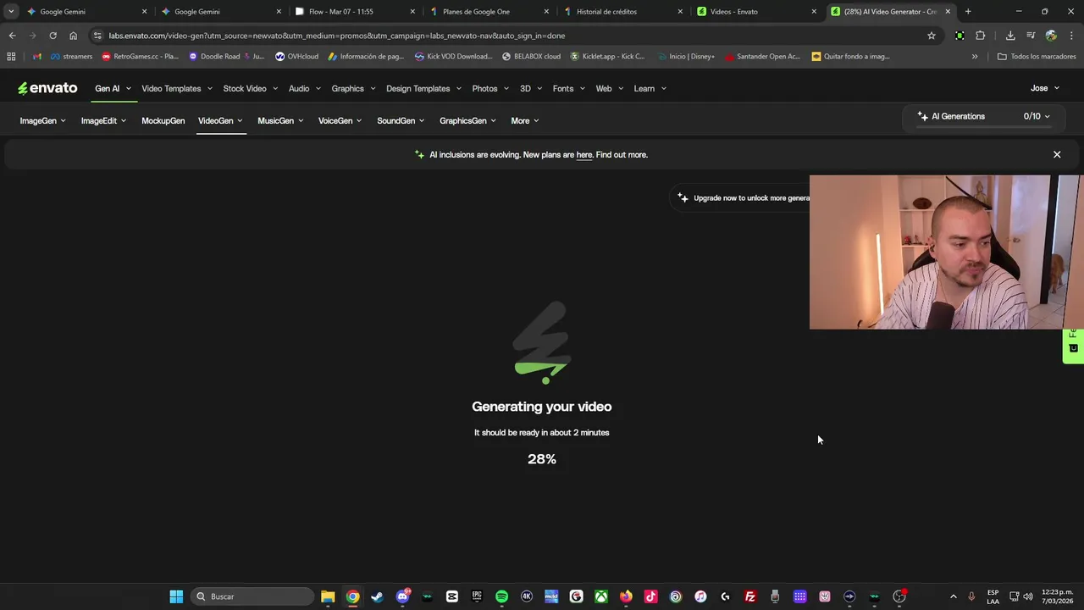Image resolution: width=1084 pixels, height=610 pixels.
Task: Open browser downloads
Action: [1010, 36]
